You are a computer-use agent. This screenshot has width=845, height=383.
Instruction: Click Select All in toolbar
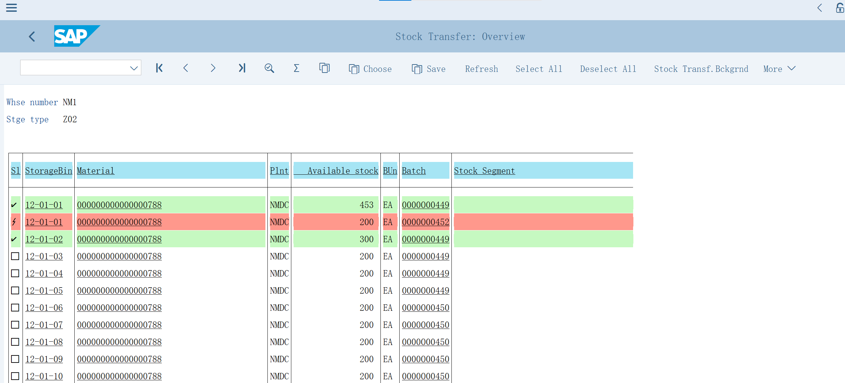pyautogui.click(x=539, y=69)
